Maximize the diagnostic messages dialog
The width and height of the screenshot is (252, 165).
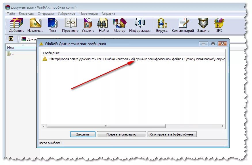point(213,44)
